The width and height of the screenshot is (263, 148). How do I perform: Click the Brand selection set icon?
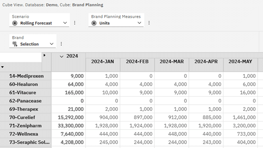pyautogui.click(x=15, y=44)
